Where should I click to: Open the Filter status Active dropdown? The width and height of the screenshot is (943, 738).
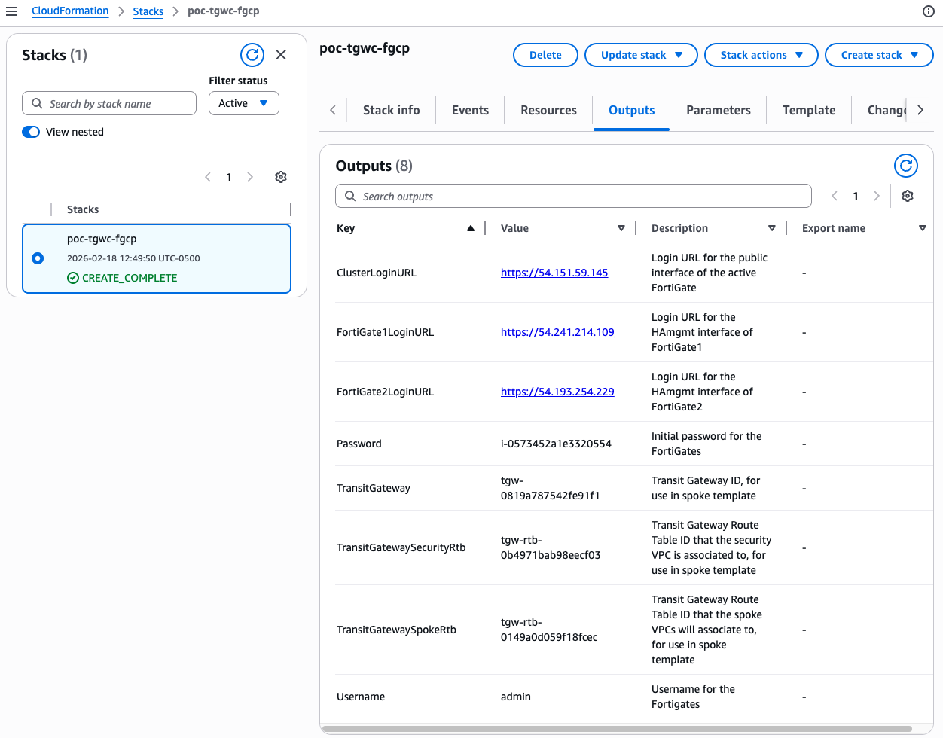click(243, 103)
